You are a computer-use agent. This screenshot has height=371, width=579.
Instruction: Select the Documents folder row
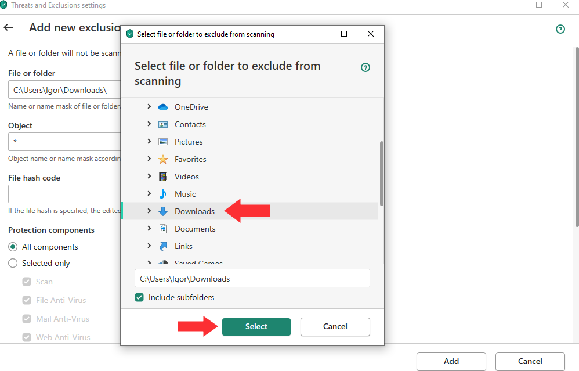point(249,229)
